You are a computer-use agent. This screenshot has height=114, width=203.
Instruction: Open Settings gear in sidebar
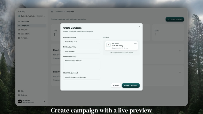(x=19, y=95)
